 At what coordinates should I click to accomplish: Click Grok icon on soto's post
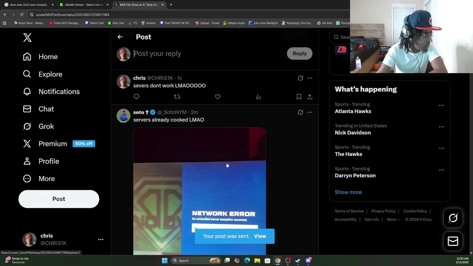point(300,112)
